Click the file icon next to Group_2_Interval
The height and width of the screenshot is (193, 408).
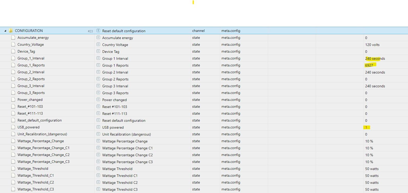click(x=13, y=72)
